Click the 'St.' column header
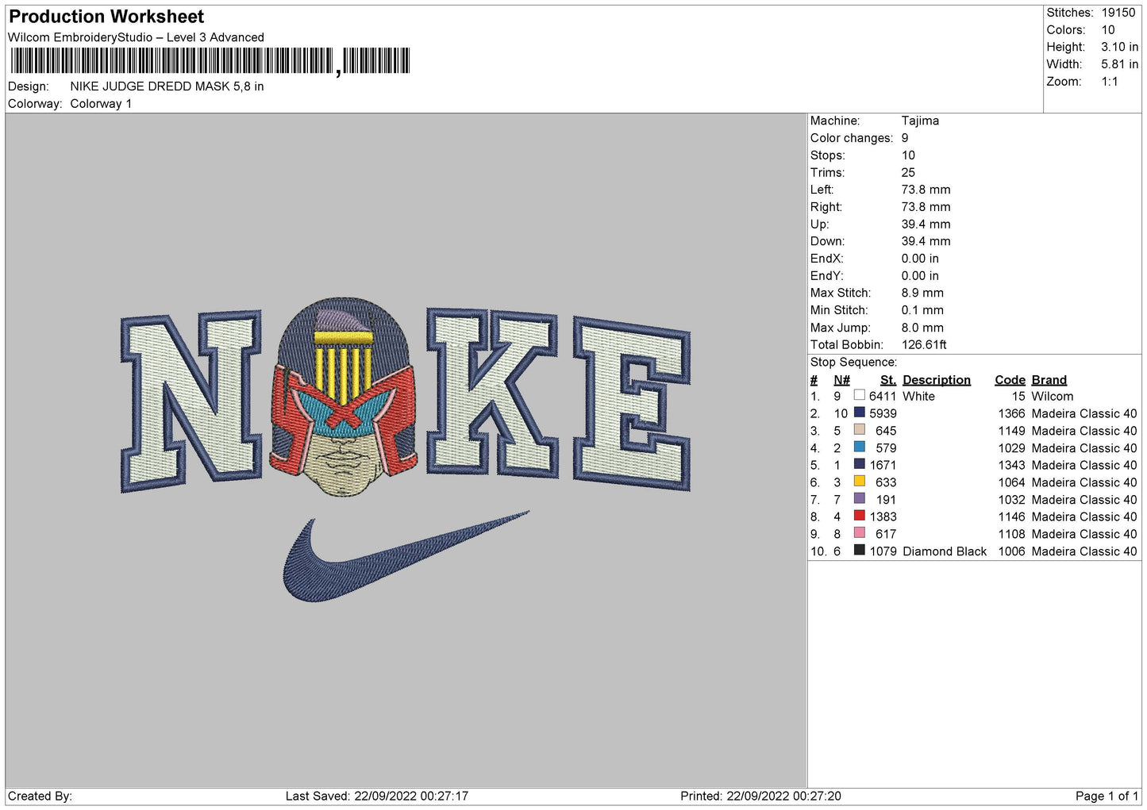Screen dimensions: 1147x810 (888, 380)
